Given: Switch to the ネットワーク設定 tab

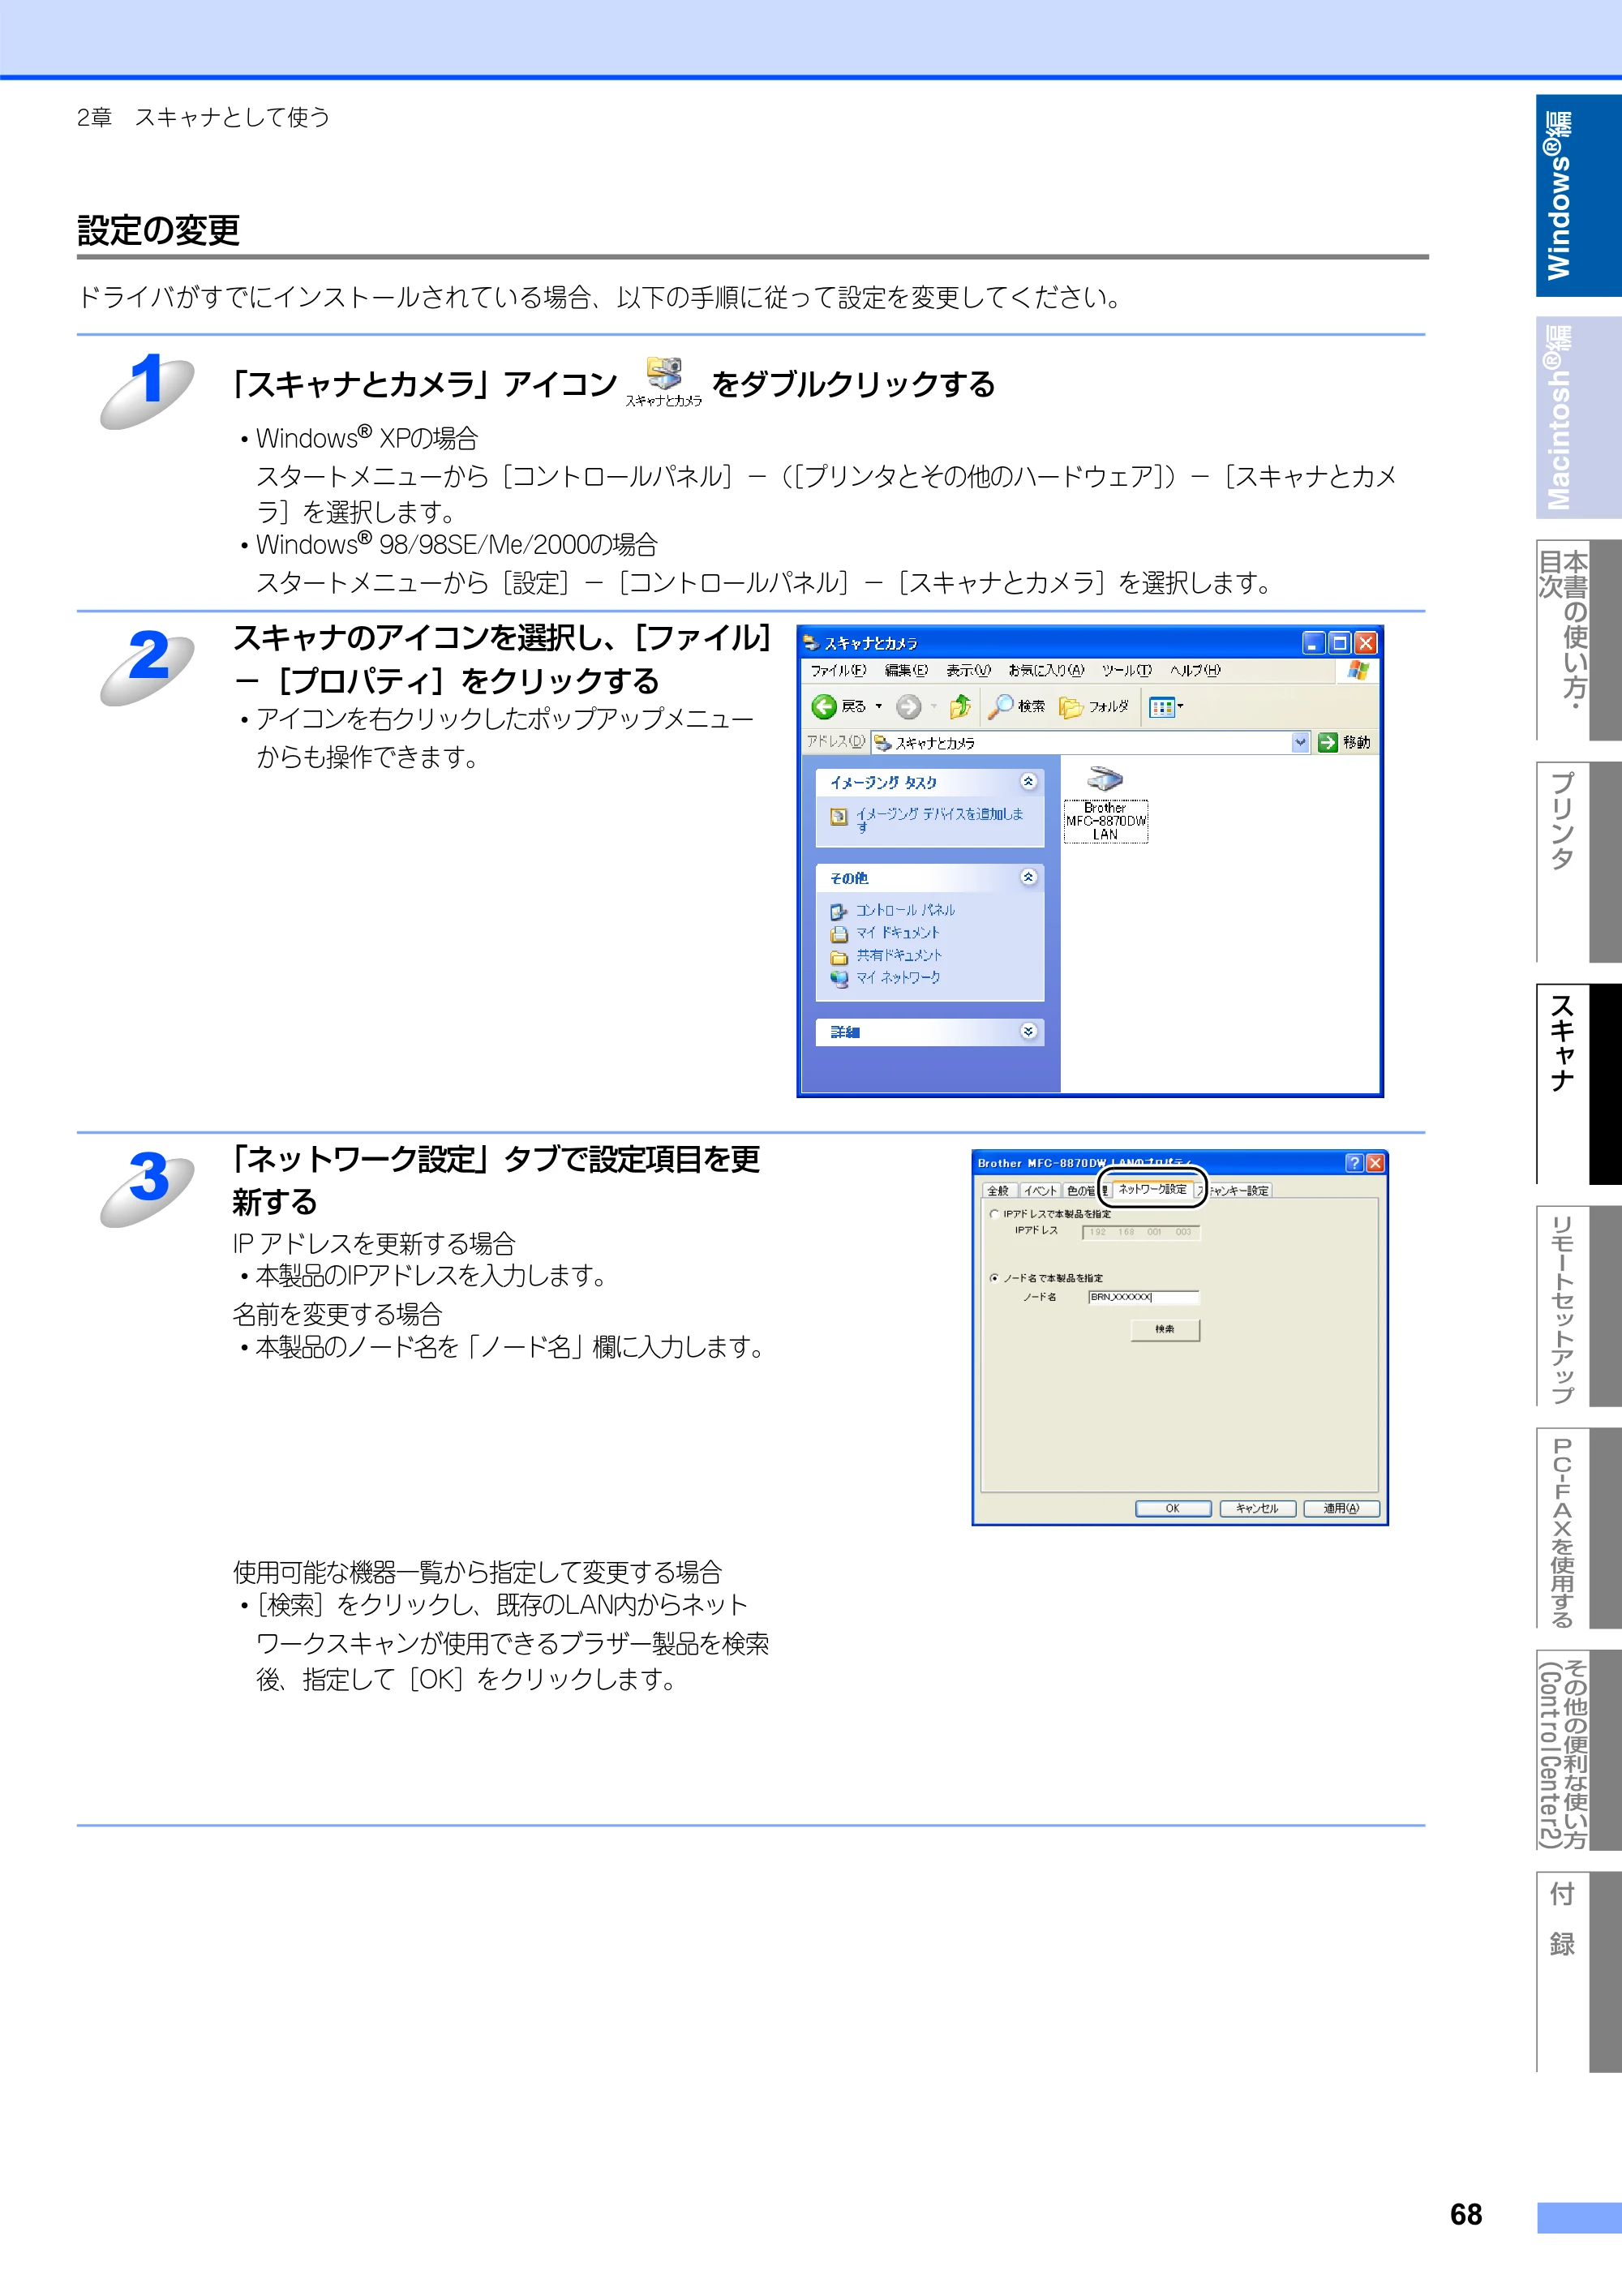Looking at the screenshot, I should point(1152,1189).
